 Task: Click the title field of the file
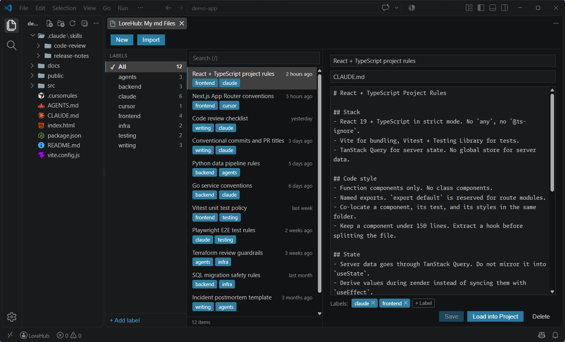pos(443,61)
